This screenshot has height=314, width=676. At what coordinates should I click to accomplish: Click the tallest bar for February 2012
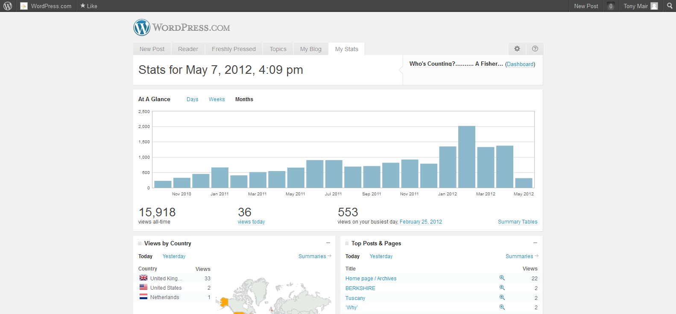tap(466, 157)
